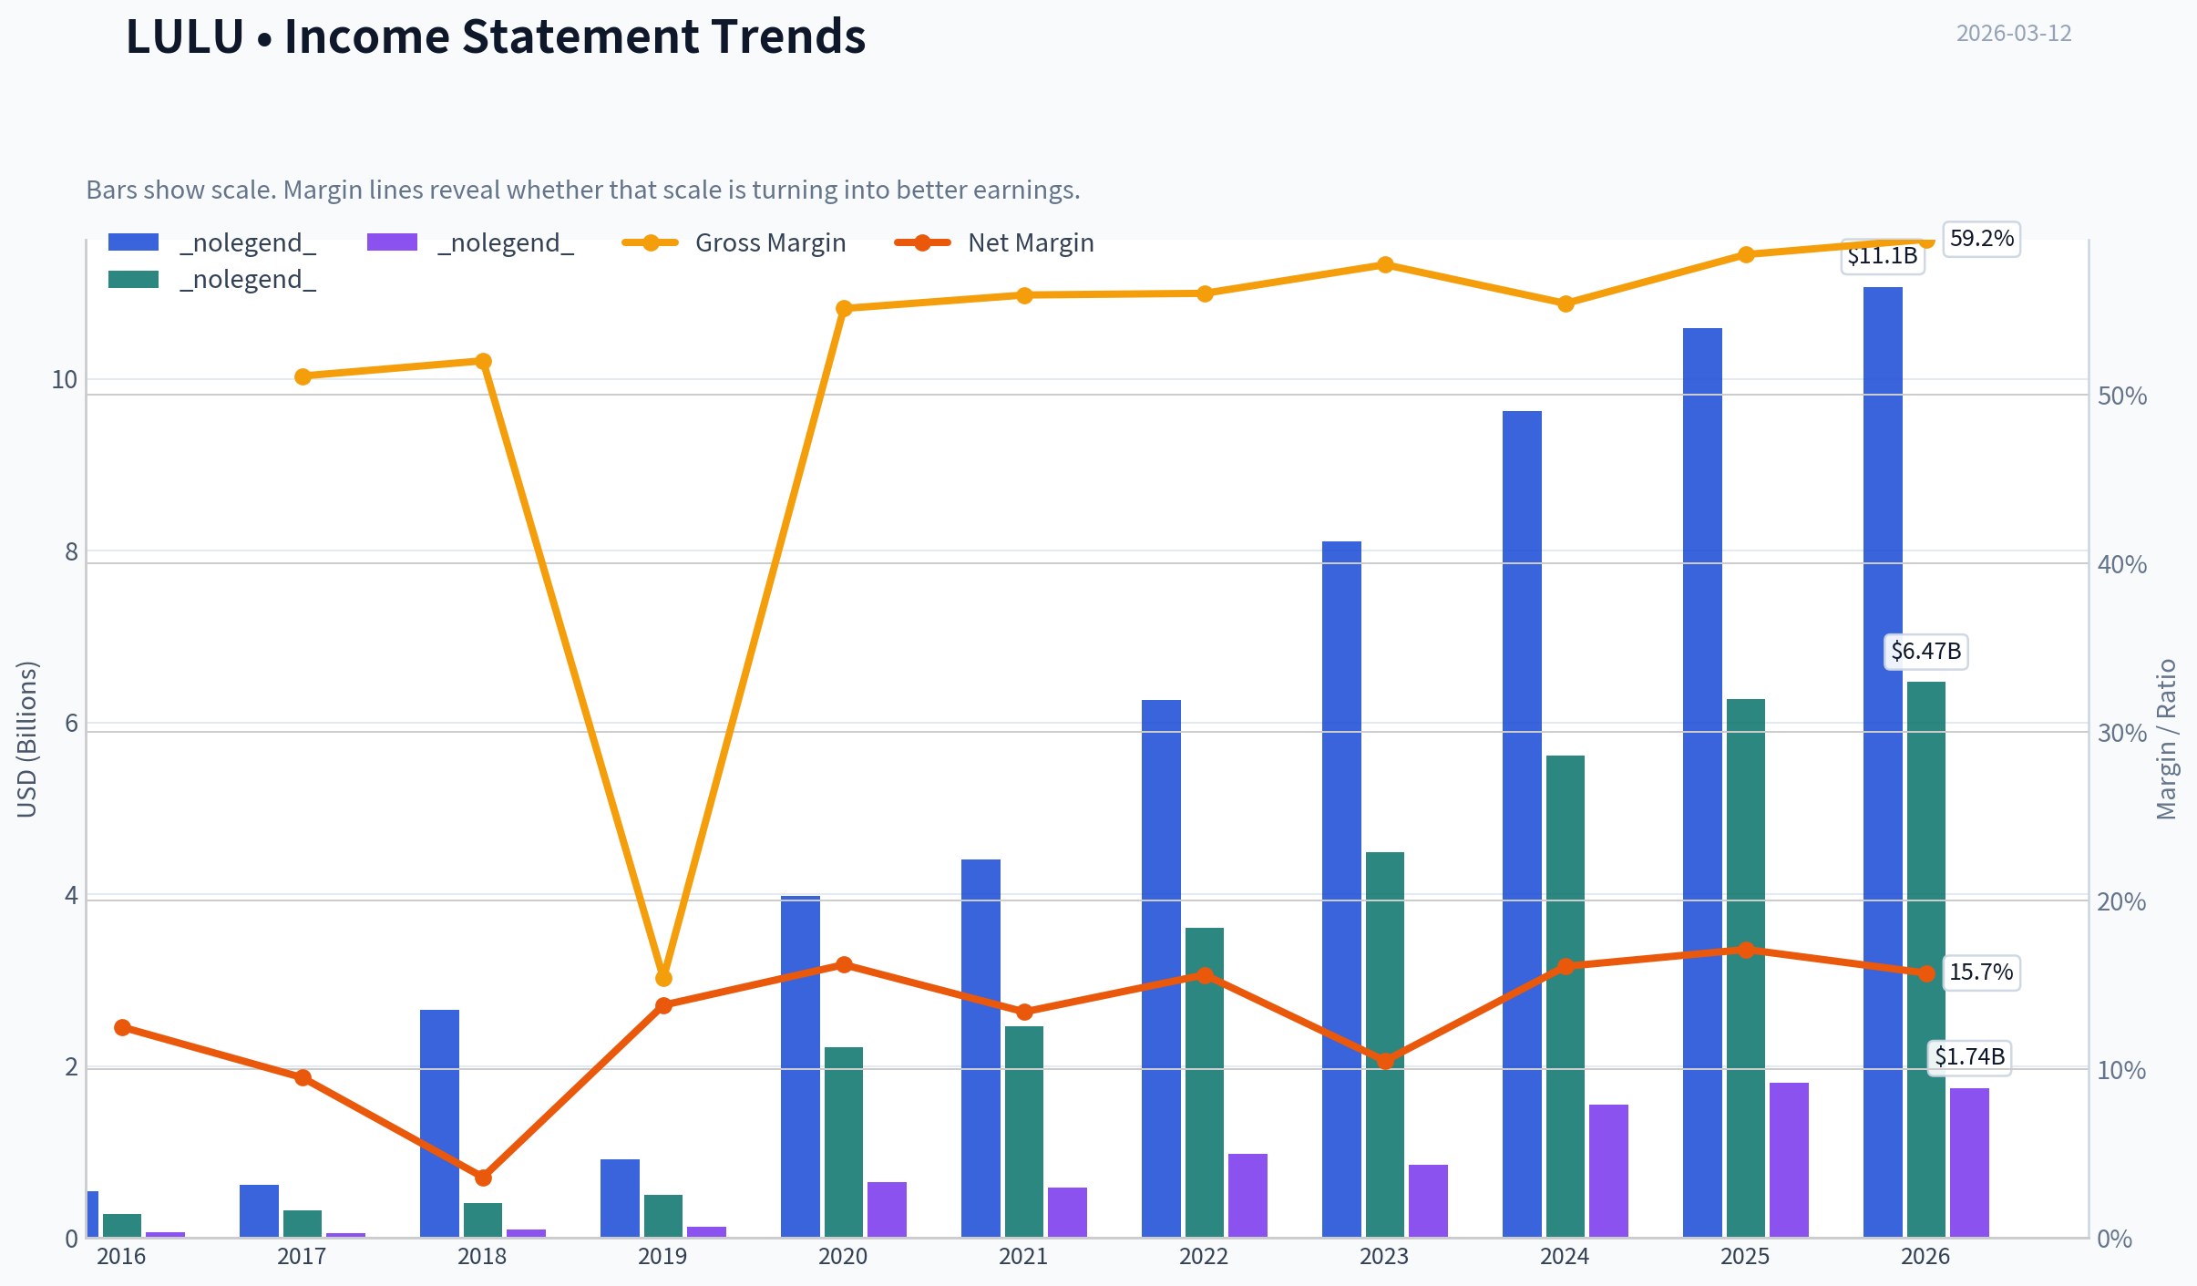Select the Gross Margin marker at 2019
The image size is (2197, 1286).
663,979
